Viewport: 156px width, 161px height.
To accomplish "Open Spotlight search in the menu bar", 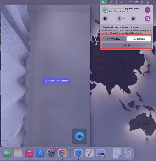I will pyautogui.click(x=142, y=2).
